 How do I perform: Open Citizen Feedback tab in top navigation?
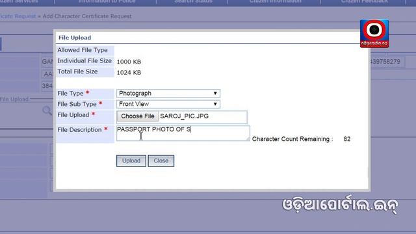click(x=364, y=1)
